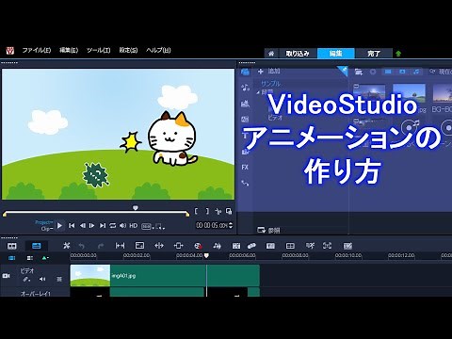The height and width of the screenshot is (339, 452).
Task: Toggle HD preview mode
Action: 134,225
